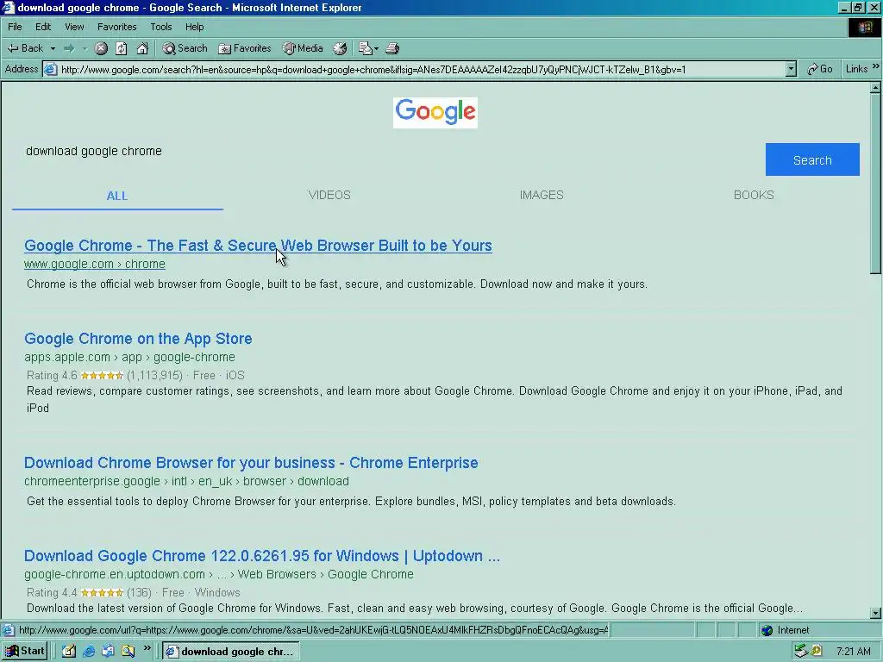The width and height of the screenshot is (883, 662).
Task: Open 'Download Google Chrome 122.0.6261.95 for Windows' result
Action: [x=262, y=556]
